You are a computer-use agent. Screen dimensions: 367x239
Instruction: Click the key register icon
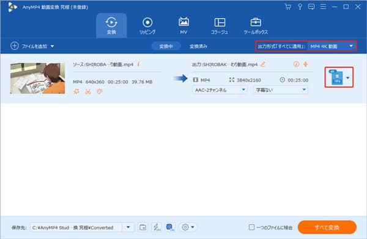tap(300, 7)
